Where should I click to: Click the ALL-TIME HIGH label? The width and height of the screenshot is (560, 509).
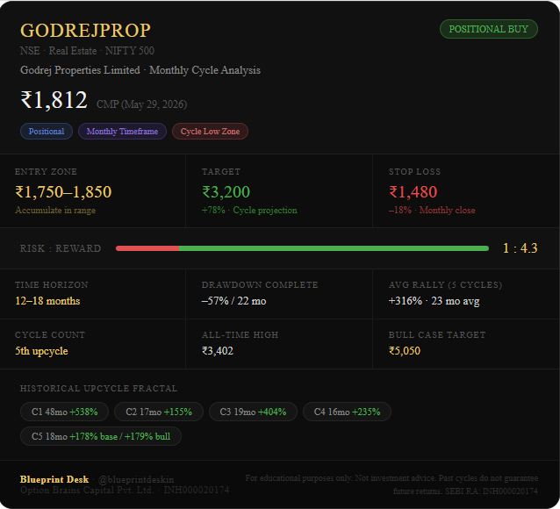pyautogui.click(x=240, y=335)
